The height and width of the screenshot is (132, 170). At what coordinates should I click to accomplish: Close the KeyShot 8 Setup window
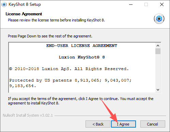coord(162,4)
